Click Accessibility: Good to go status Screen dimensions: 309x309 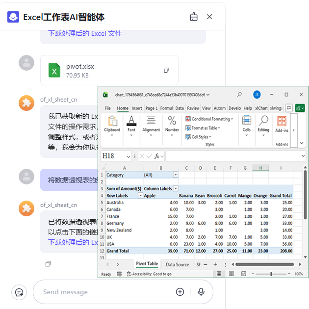149,274
